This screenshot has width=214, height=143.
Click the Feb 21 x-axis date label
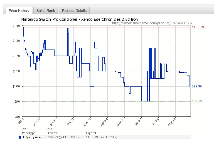click(70, 122)
